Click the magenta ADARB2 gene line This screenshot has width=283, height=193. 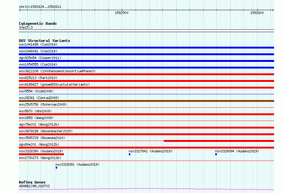click(146, 189)
